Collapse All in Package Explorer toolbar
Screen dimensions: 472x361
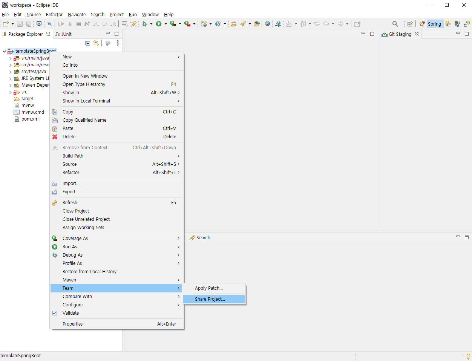coord(87,43)
